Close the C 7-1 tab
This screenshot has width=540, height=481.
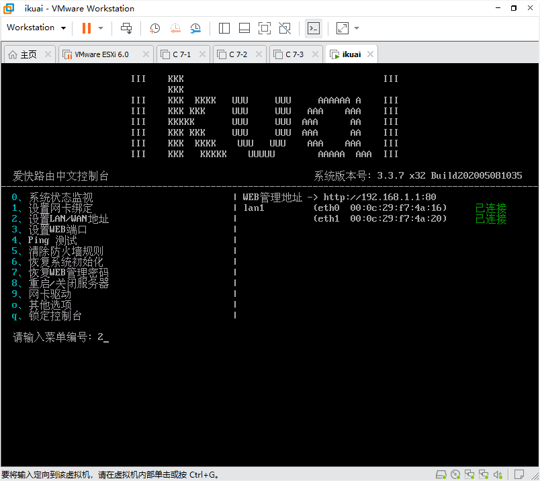[202, 54]
